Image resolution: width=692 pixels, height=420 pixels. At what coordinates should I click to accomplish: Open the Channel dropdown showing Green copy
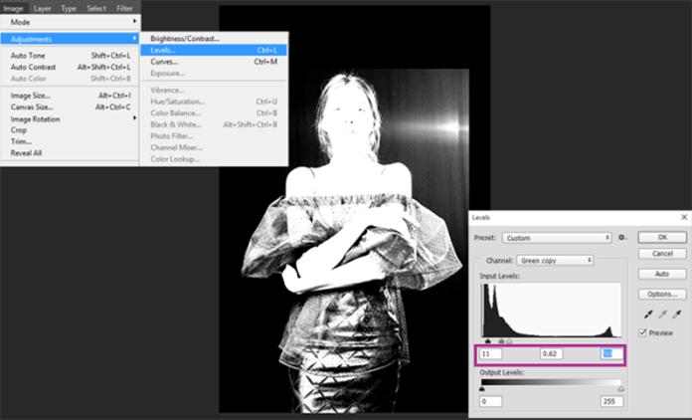[x=554, y=260]
